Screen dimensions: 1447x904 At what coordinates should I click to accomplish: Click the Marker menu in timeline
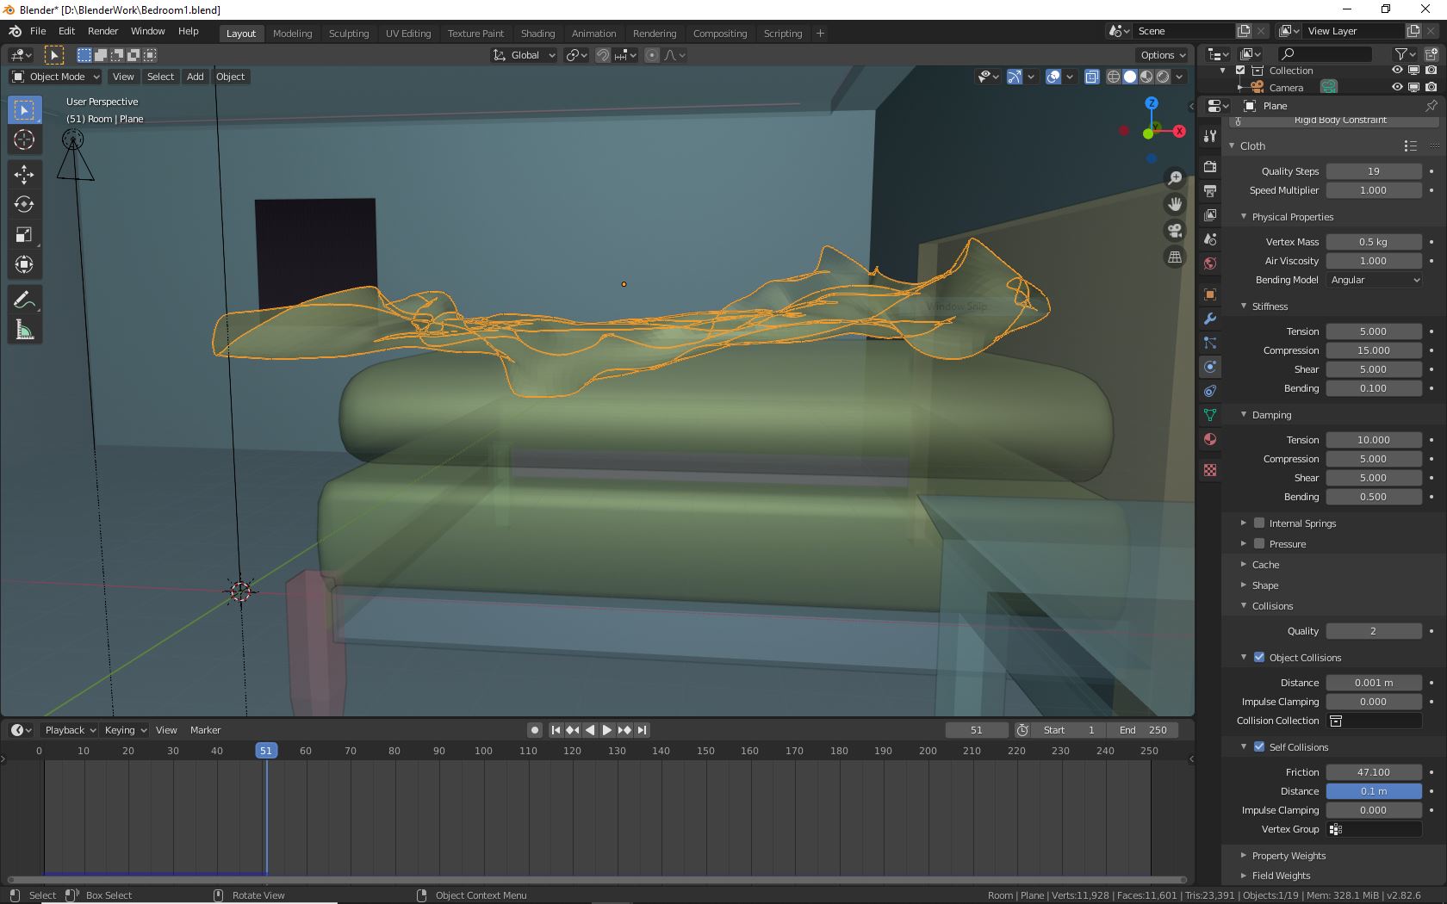tap(205, 730)
